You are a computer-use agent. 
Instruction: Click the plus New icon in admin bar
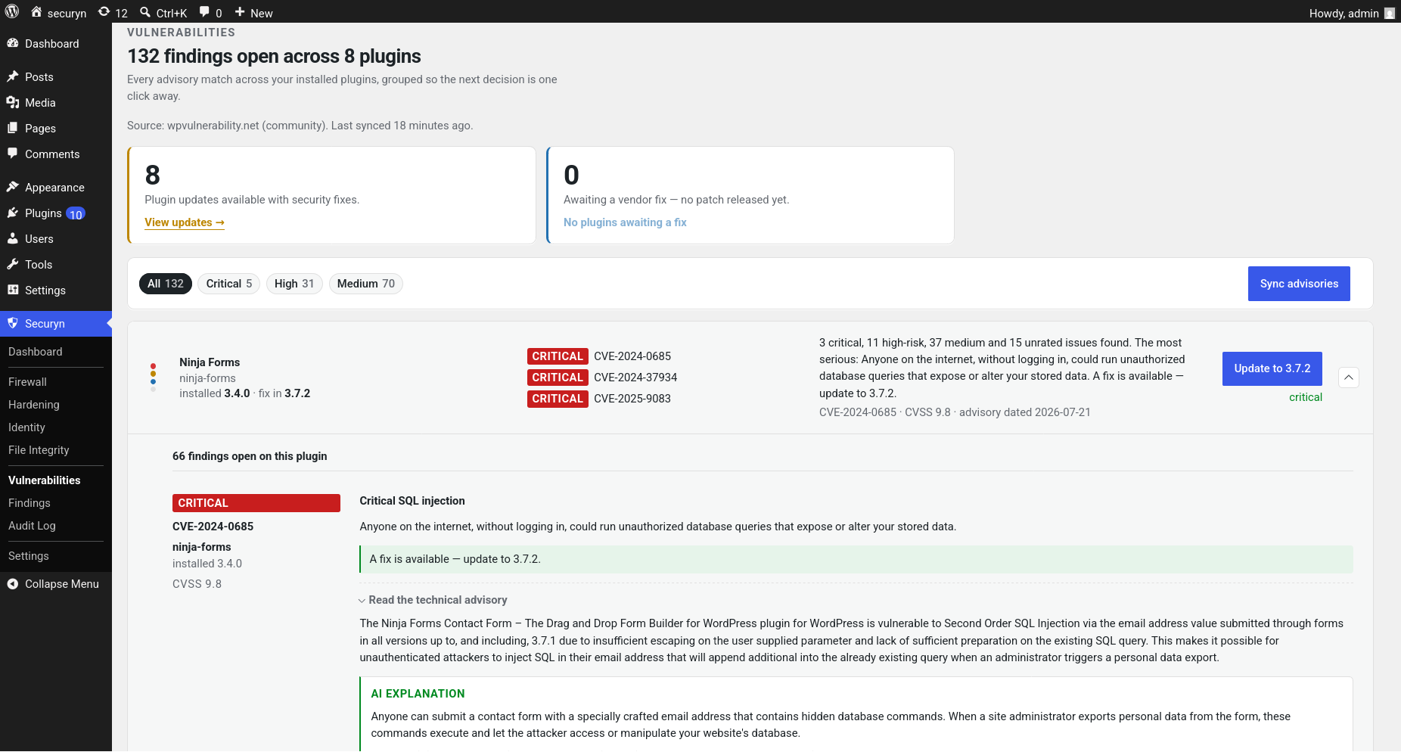240,12
